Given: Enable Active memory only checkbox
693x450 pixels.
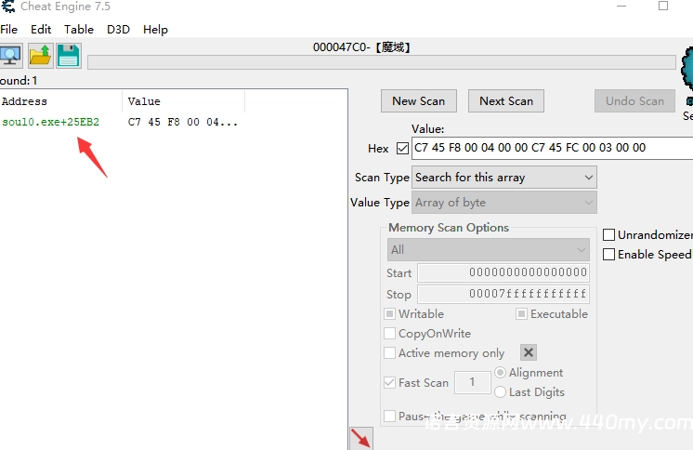Looking at the screenshot, I should click(x=389, y=353).
